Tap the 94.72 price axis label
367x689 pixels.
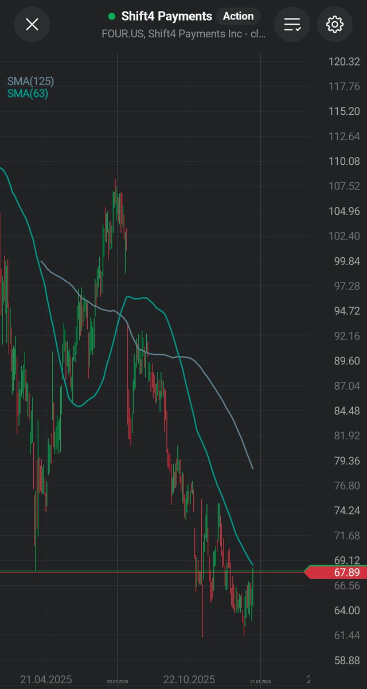346,311
